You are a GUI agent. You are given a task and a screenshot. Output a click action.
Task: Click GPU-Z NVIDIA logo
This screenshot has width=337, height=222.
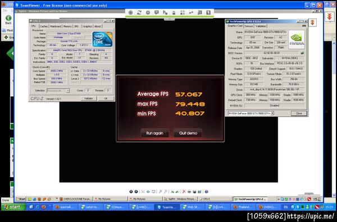pos(297,39)
